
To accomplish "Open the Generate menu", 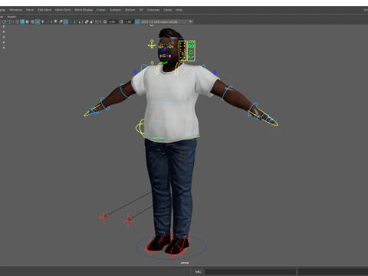I will point(153,10).
